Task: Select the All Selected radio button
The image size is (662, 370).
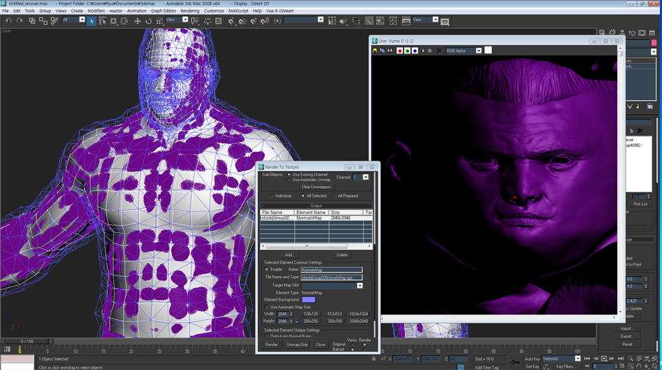Action: pyautogui.click(x=302, y=196)
